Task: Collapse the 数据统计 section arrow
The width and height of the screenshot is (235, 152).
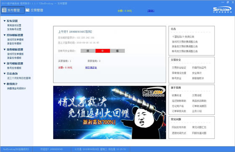Action: click(5, 84)
